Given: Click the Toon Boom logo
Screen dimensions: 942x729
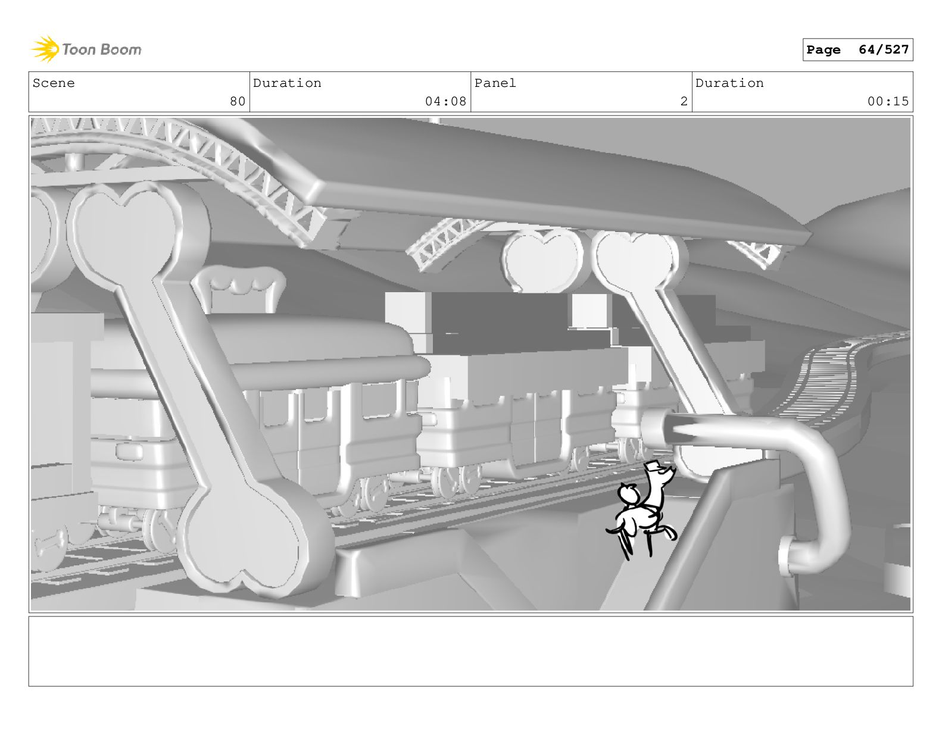Looking at the screenshot, I should pyautogui.click(x=86, y=49).
